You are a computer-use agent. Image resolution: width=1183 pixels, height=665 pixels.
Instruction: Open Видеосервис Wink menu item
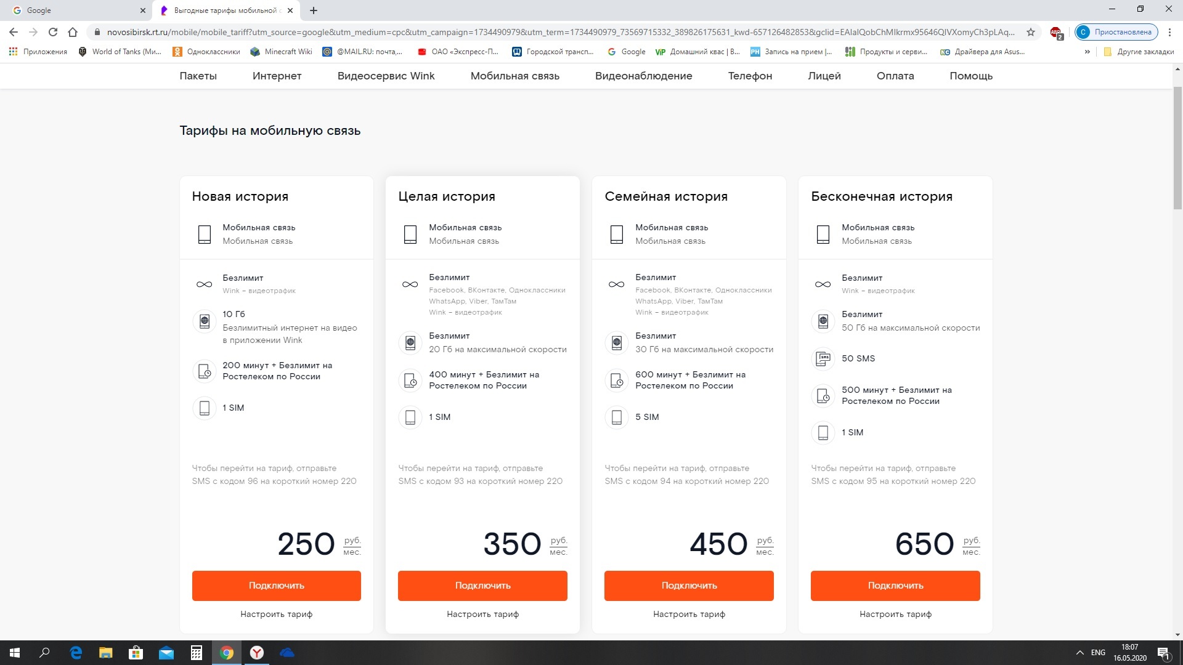pyautogui.click(x=386, y=76)
